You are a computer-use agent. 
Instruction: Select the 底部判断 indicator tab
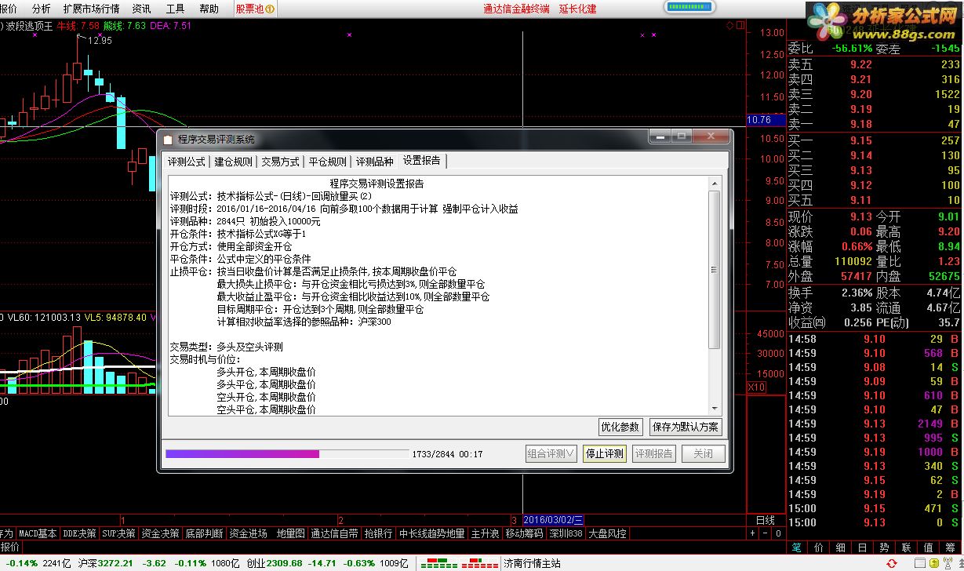click(204, 533)
